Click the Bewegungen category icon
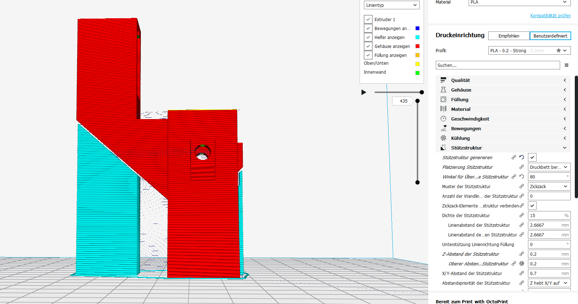 (443, 128)
